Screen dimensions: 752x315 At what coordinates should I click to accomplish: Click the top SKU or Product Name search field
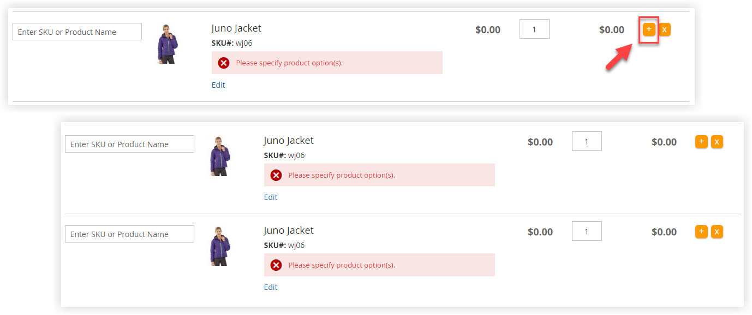pos(76,32)
